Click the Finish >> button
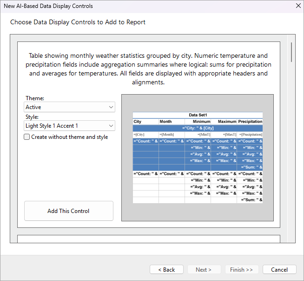 click(242, 269)
